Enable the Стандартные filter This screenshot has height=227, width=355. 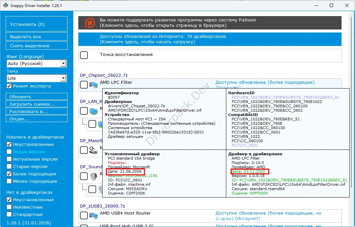pyautogui.click(x=9, y=214)
